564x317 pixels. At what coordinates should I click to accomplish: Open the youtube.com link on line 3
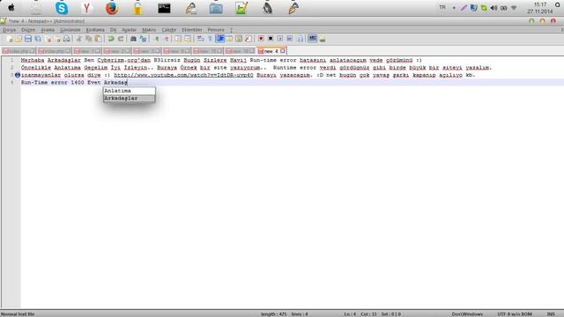point(183,75)
